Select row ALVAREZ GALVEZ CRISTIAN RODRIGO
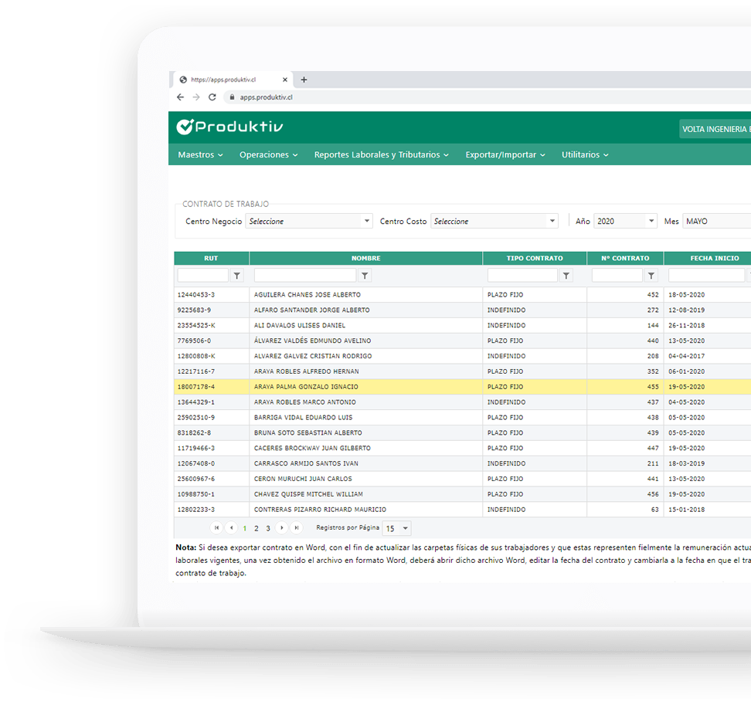This screenshot has width=751, height=705. coord(463,356)
